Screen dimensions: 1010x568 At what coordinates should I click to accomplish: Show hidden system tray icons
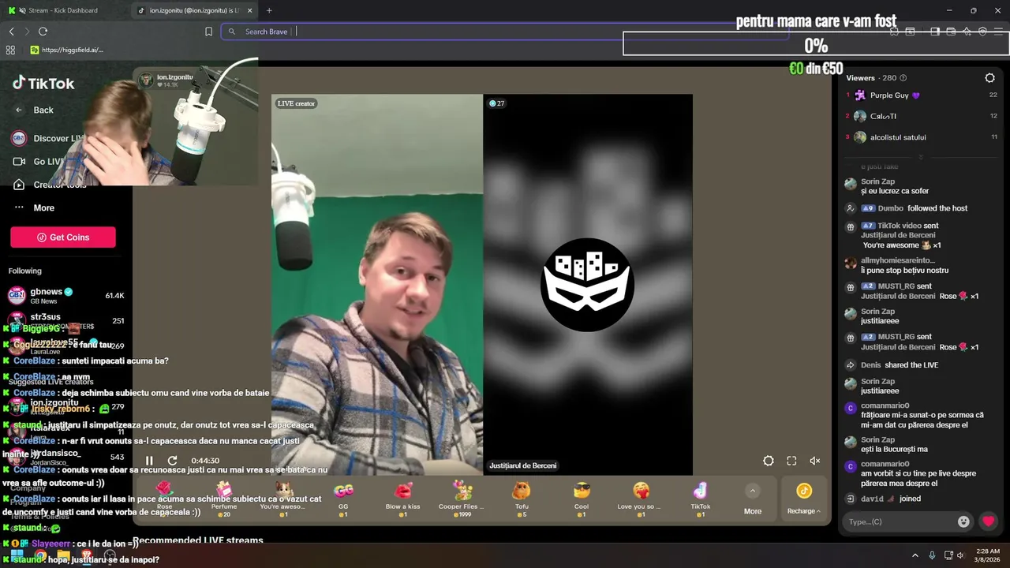[x=915, y=555]
